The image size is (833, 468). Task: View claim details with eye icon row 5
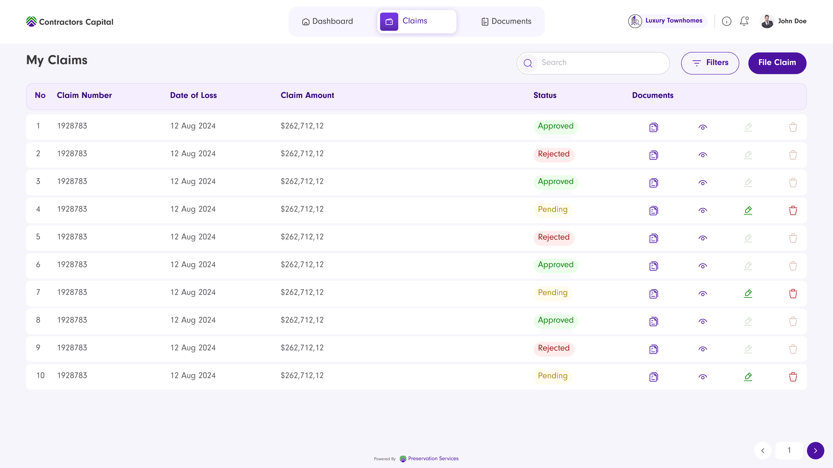(x=703, y=238)
